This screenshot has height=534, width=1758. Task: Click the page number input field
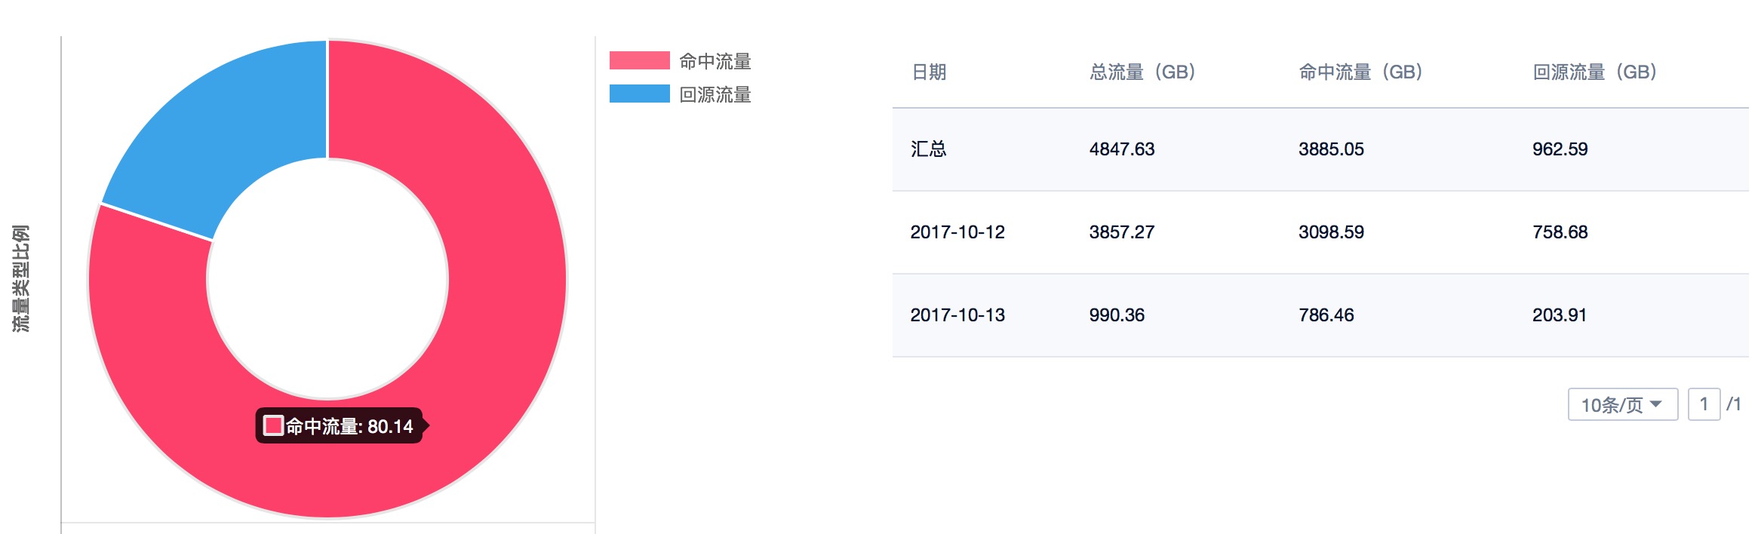(1704, 405)
